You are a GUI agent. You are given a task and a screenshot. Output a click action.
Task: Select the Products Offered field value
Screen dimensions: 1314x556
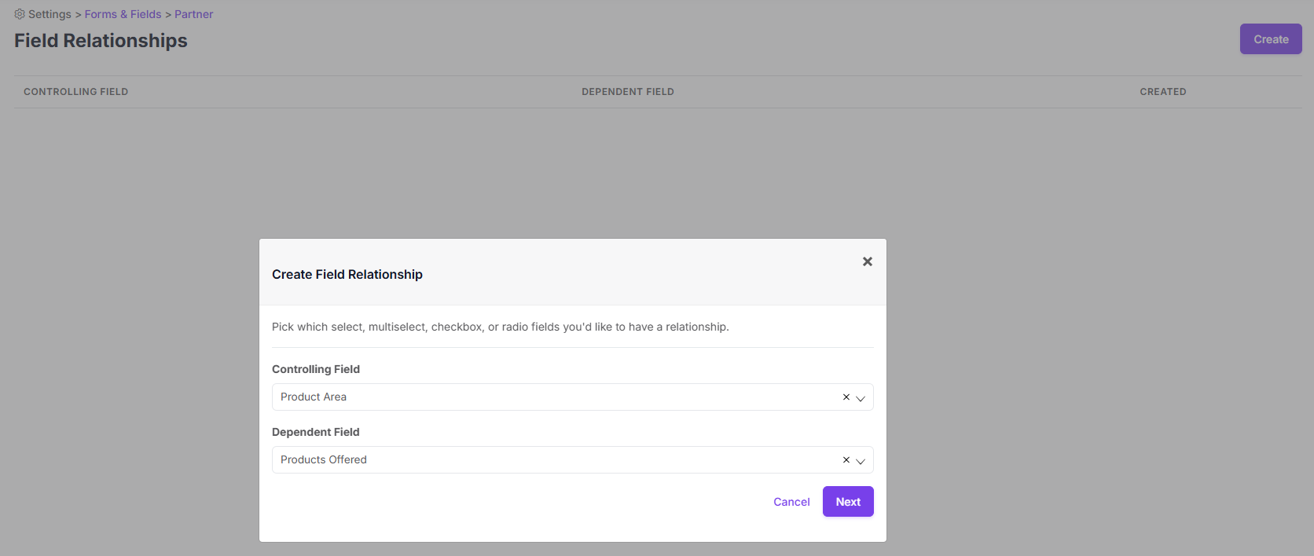324,459
